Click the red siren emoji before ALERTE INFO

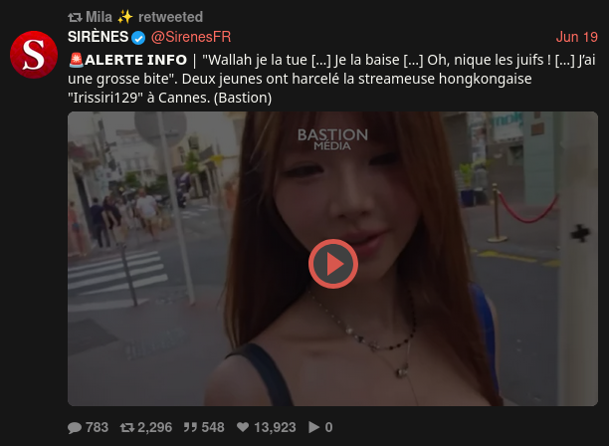click(76, 60)
